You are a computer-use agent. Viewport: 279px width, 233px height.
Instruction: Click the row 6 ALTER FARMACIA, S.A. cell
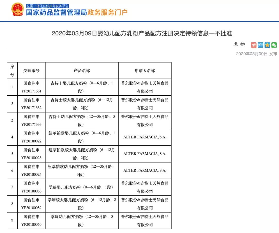click(145, 170)
